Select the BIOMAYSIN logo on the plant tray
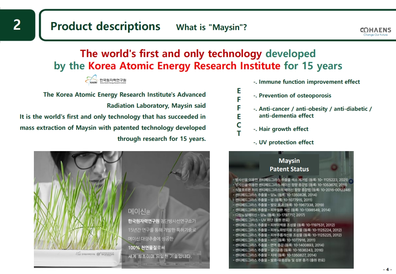396x274 pixels. click(105, 254)
